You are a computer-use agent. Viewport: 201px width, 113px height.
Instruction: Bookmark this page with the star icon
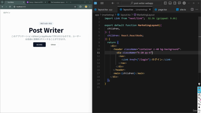pos(75,7)
